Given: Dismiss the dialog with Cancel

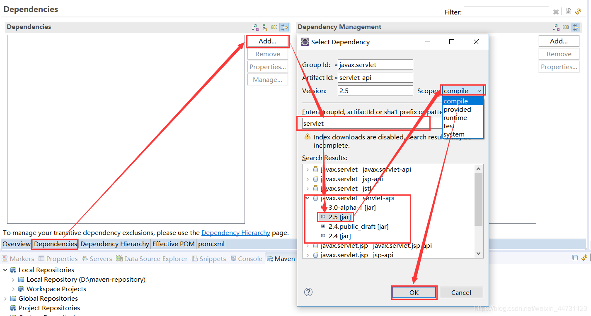Looking at the screenshot, I should click(461, 292).
